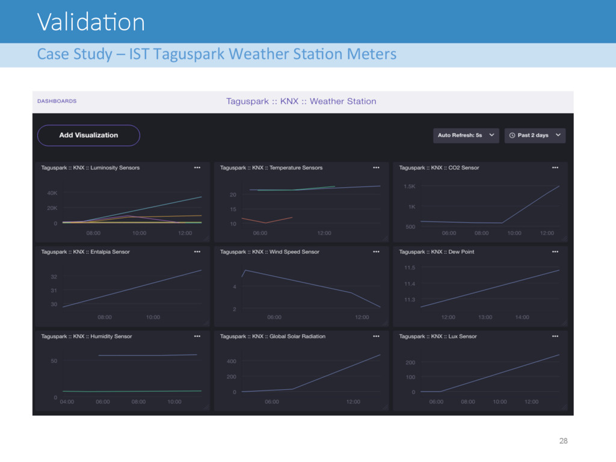Open three-dot menu on Lux Sensor panel
The width and height of the screenshot is (616, 462).
[555, 336]
